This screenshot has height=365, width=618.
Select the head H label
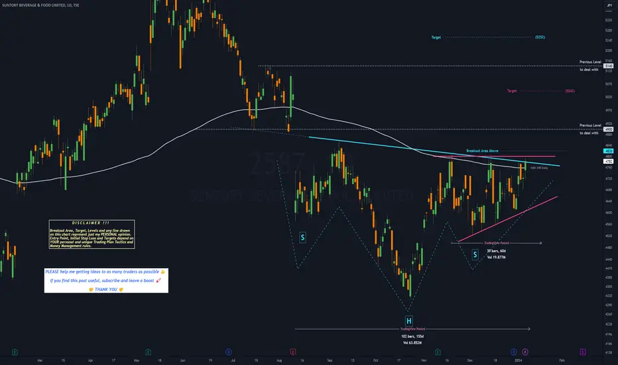tap(408, 321)
